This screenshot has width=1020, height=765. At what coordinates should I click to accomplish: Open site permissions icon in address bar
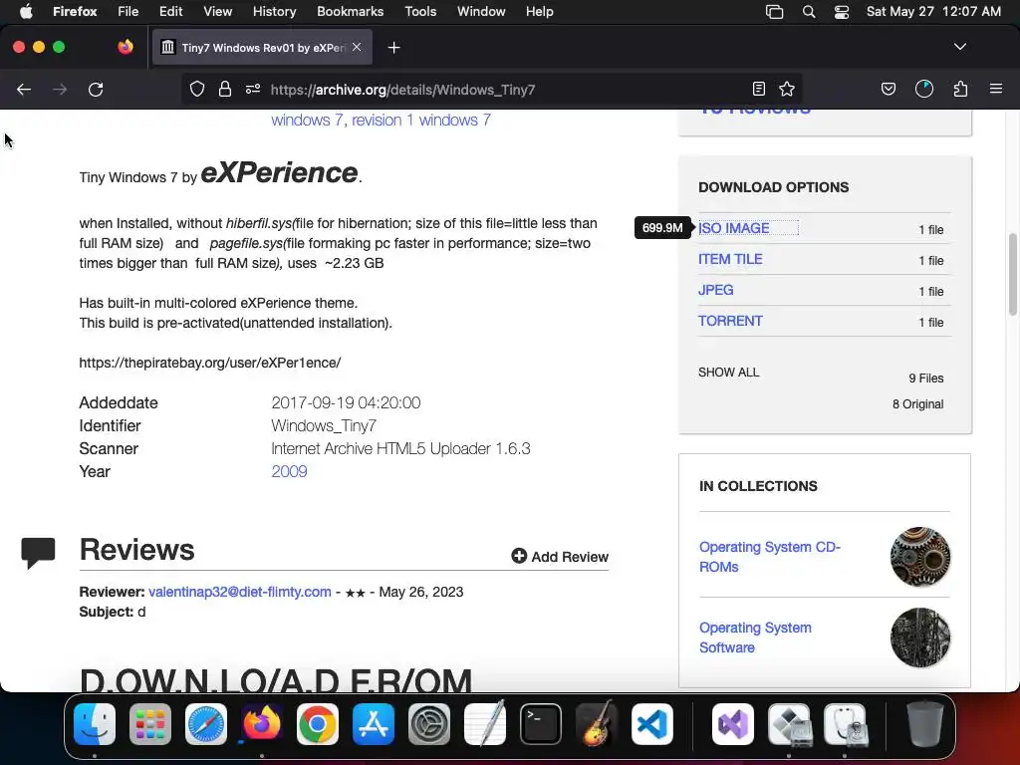point(253,89)
